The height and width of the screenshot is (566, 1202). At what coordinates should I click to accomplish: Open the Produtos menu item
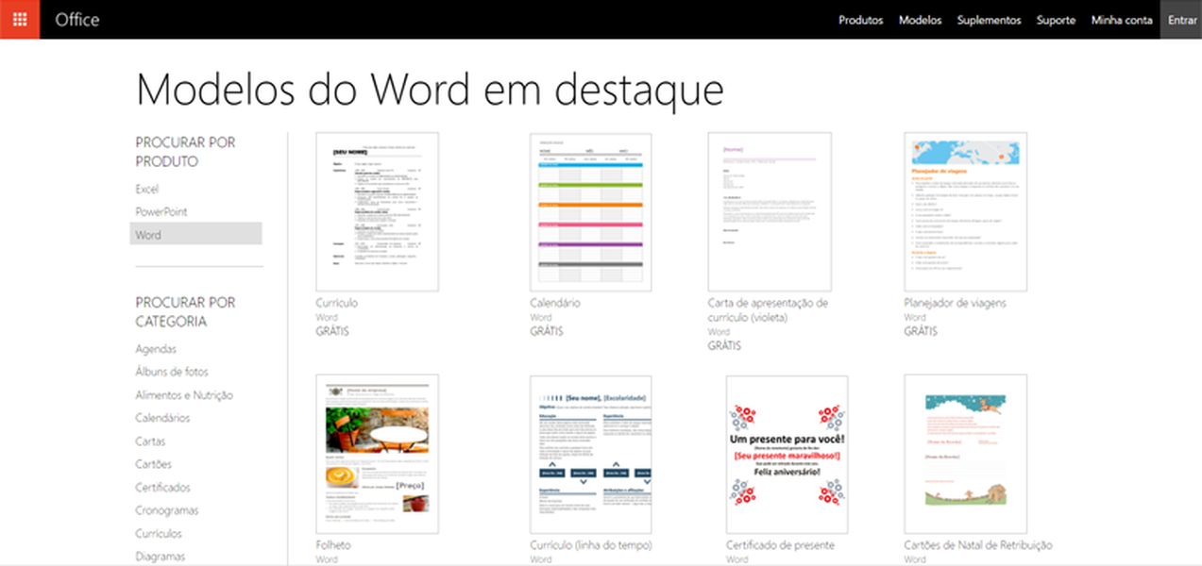[x=860, y=20]
